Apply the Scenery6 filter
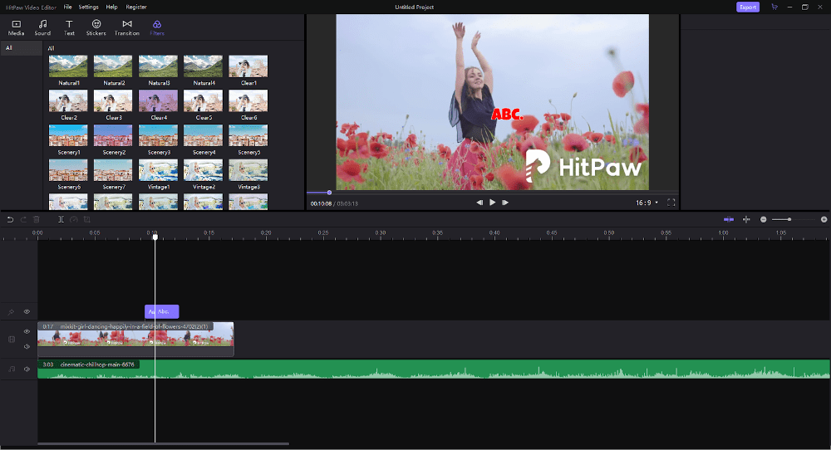 tap(68, 170)
